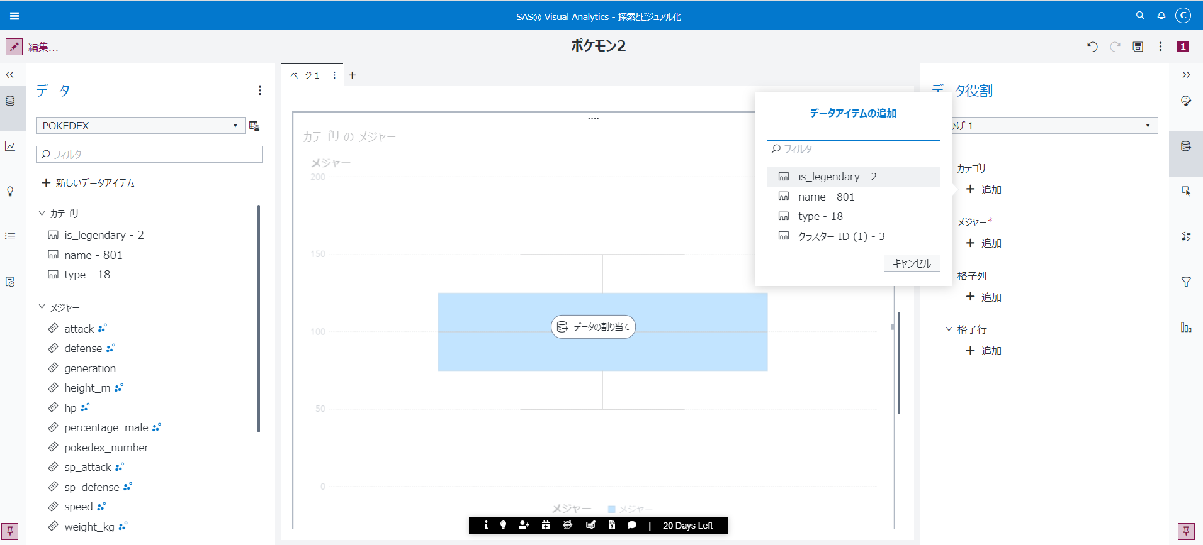
Task: Open the hamburger main menu
Action: (14, 16)
